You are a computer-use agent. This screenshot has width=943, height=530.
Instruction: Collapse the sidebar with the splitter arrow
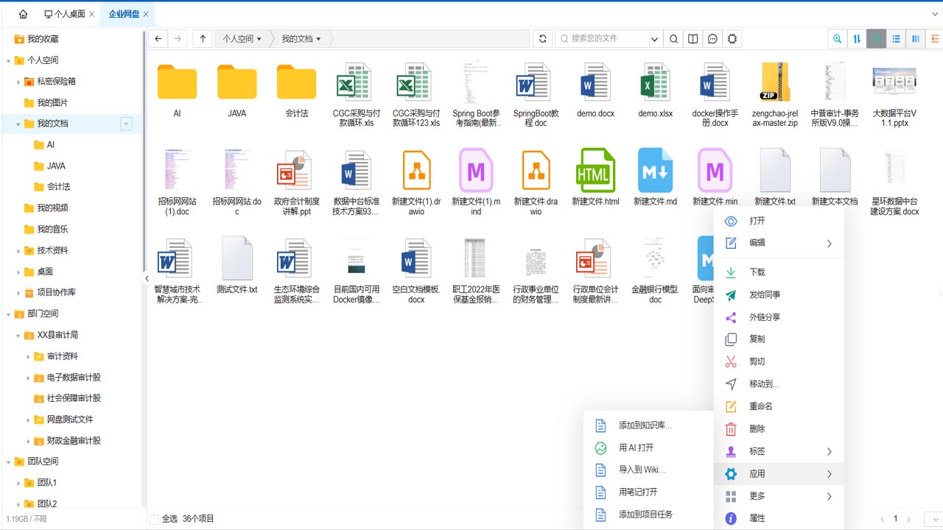[x=147, y=278]
